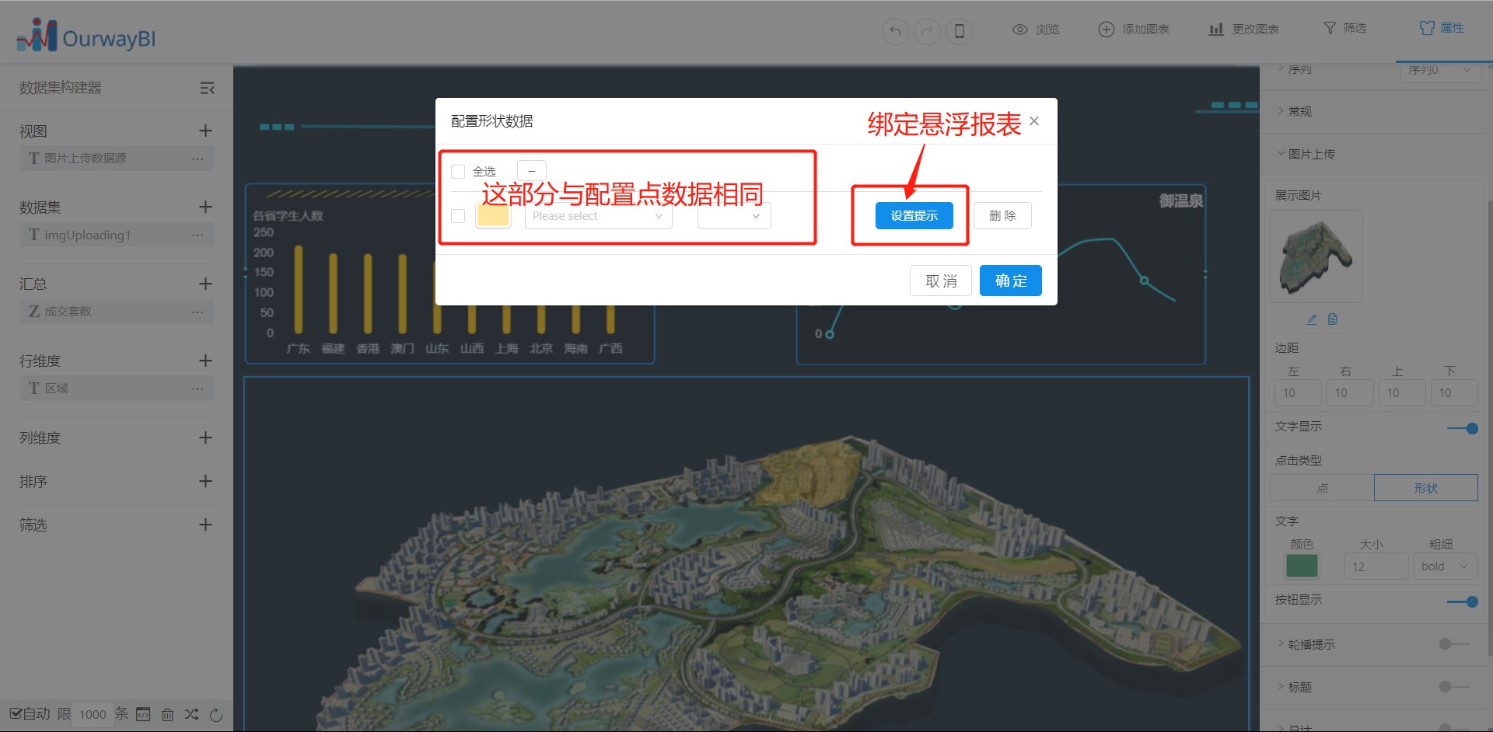This screenshot has width=1493, height=732.
Task: Open the Please select dropdown
Action: (x=598, y=216)
